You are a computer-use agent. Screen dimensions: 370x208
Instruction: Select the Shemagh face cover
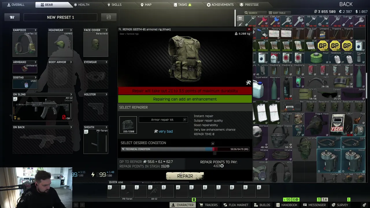(x=299, y=118)
